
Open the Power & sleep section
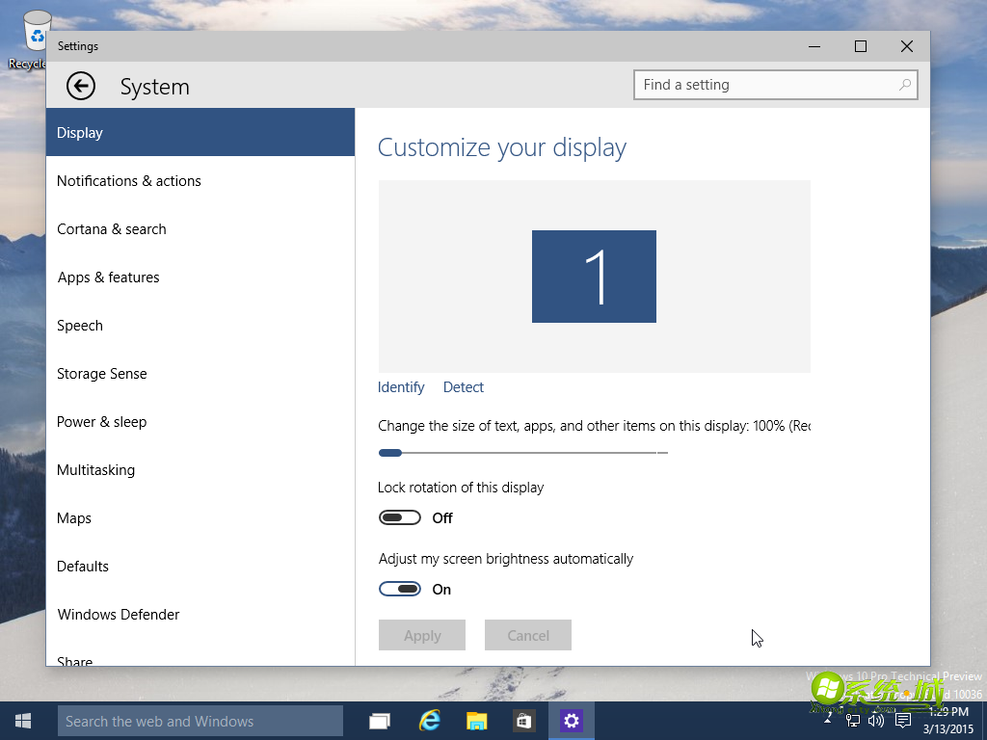click(x=101, y=422)
